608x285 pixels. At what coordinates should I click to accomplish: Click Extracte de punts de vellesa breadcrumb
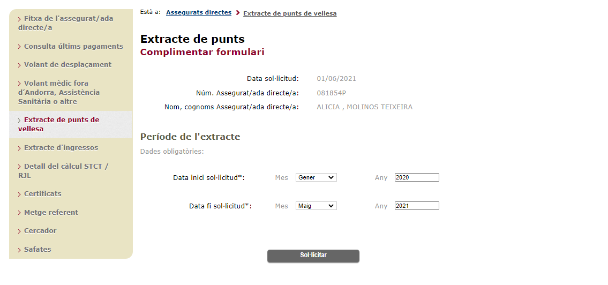(x=290, y=13)
